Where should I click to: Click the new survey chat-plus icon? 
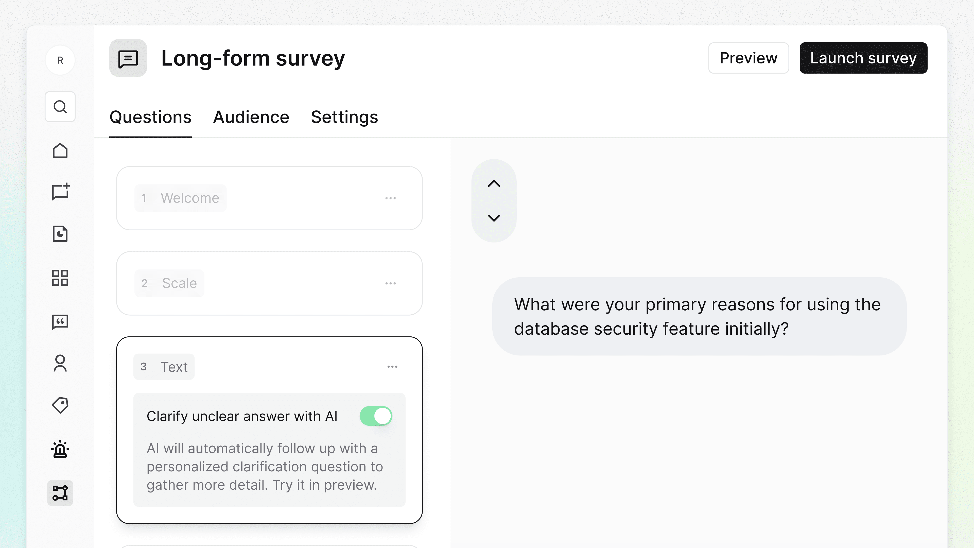[x=60, y=192]
